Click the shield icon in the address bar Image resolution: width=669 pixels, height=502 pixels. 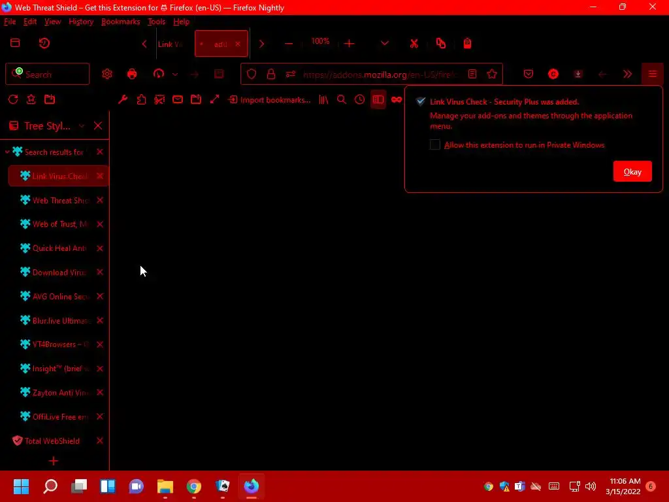pyautogui.click(x=252, y=74)
